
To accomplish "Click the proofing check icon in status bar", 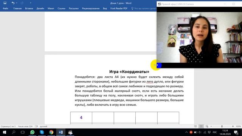I will (36, 126).
